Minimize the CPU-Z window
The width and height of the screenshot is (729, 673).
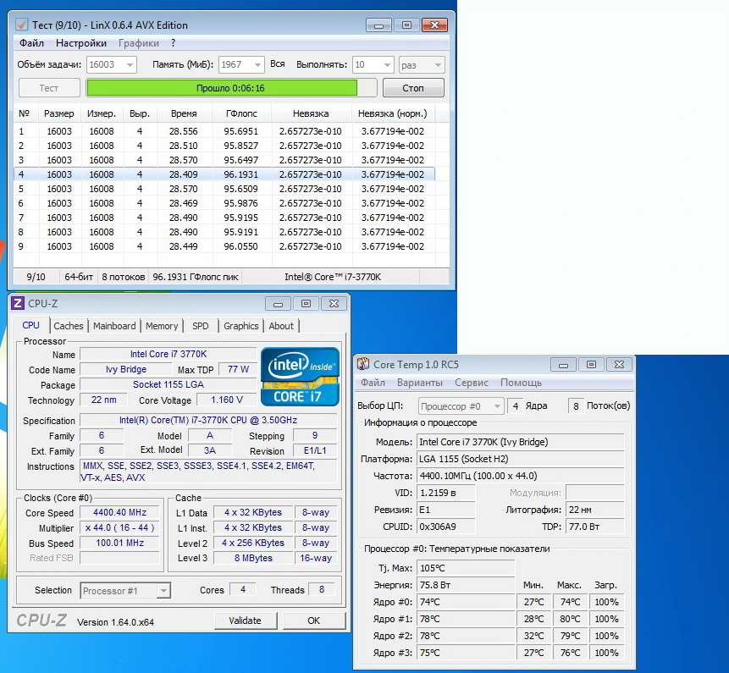tap(278, 304)
